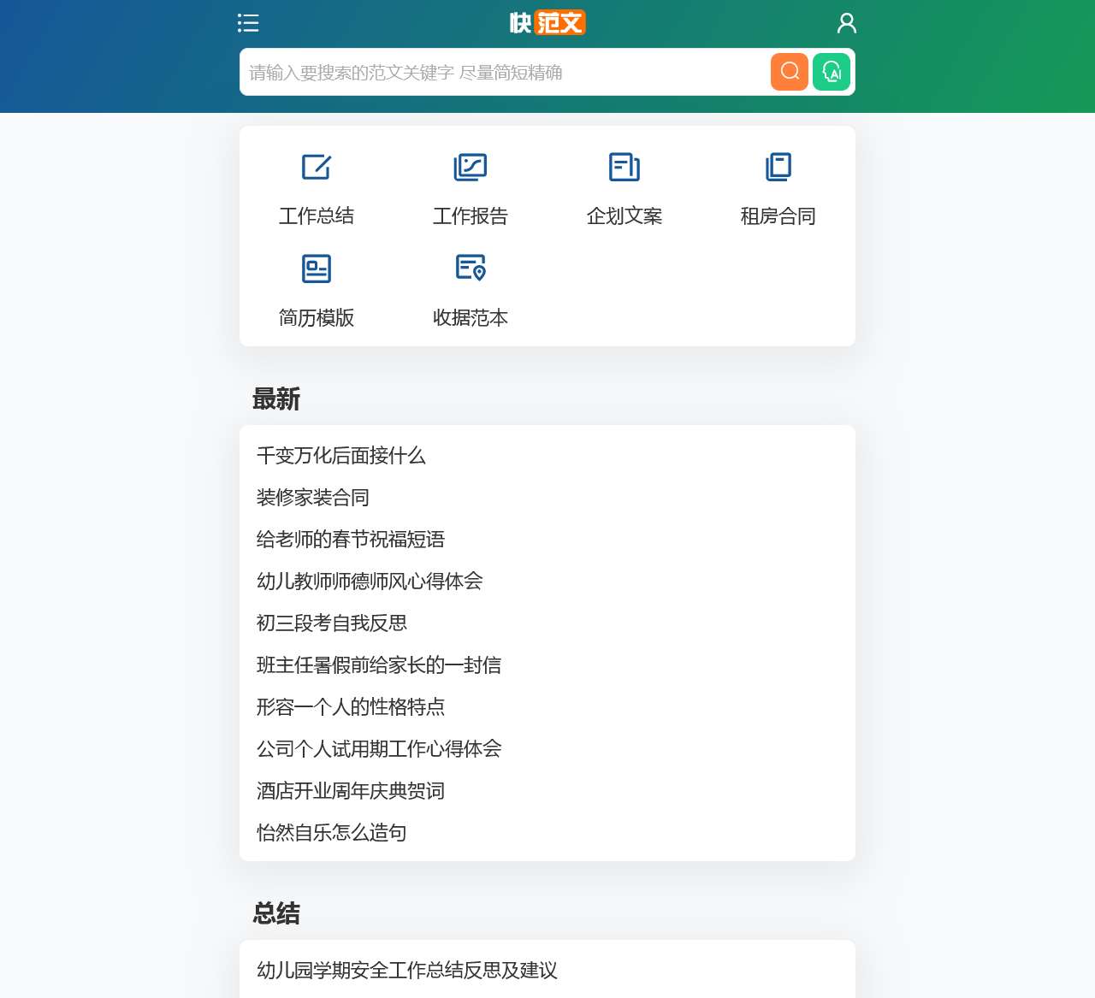Open article 给老师的春节祝福短语
Image resolution: width=1095 pixels, height=998 pixels.
(x=351, y=540)
